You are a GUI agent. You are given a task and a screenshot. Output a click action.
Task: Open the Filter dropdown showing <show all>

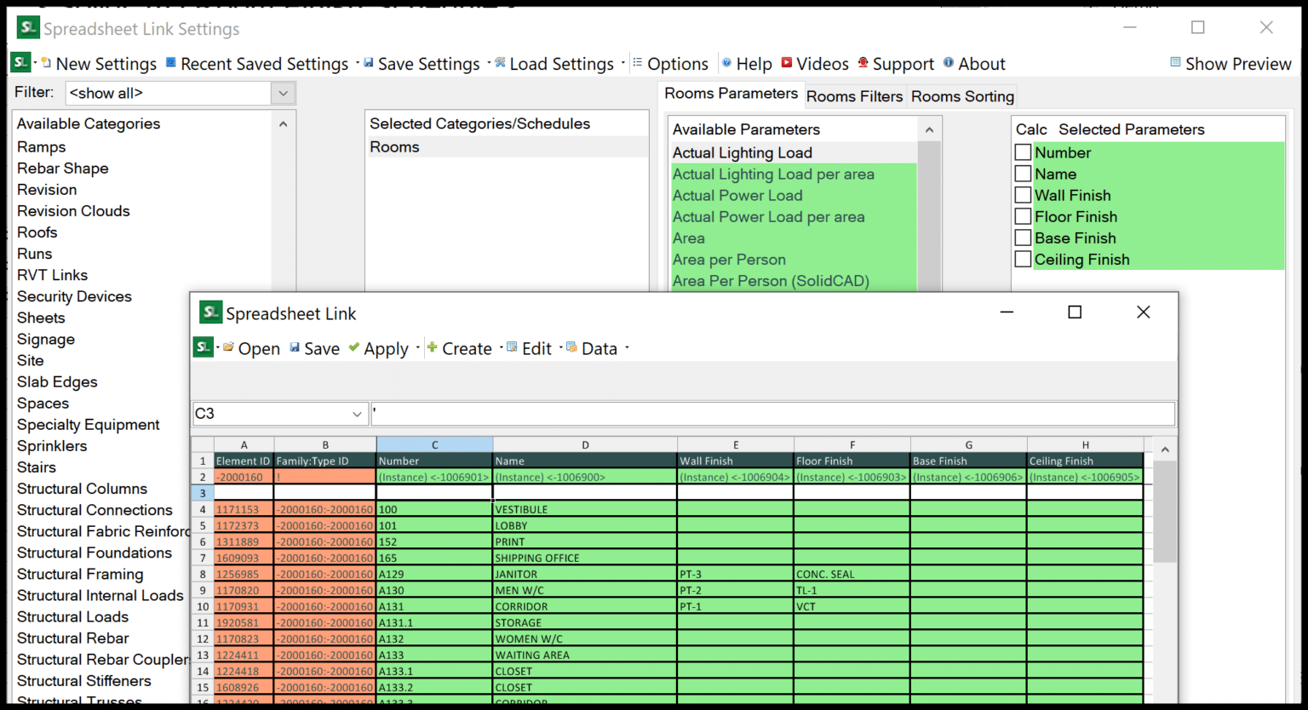click(x=283, y=93)
